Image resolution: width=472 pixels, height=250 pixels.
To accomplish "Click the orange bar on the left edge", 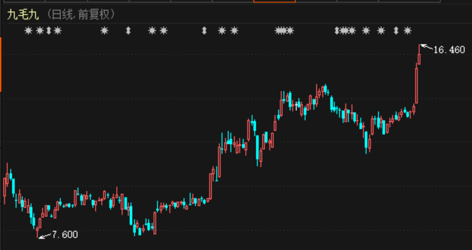I will 1,64.
